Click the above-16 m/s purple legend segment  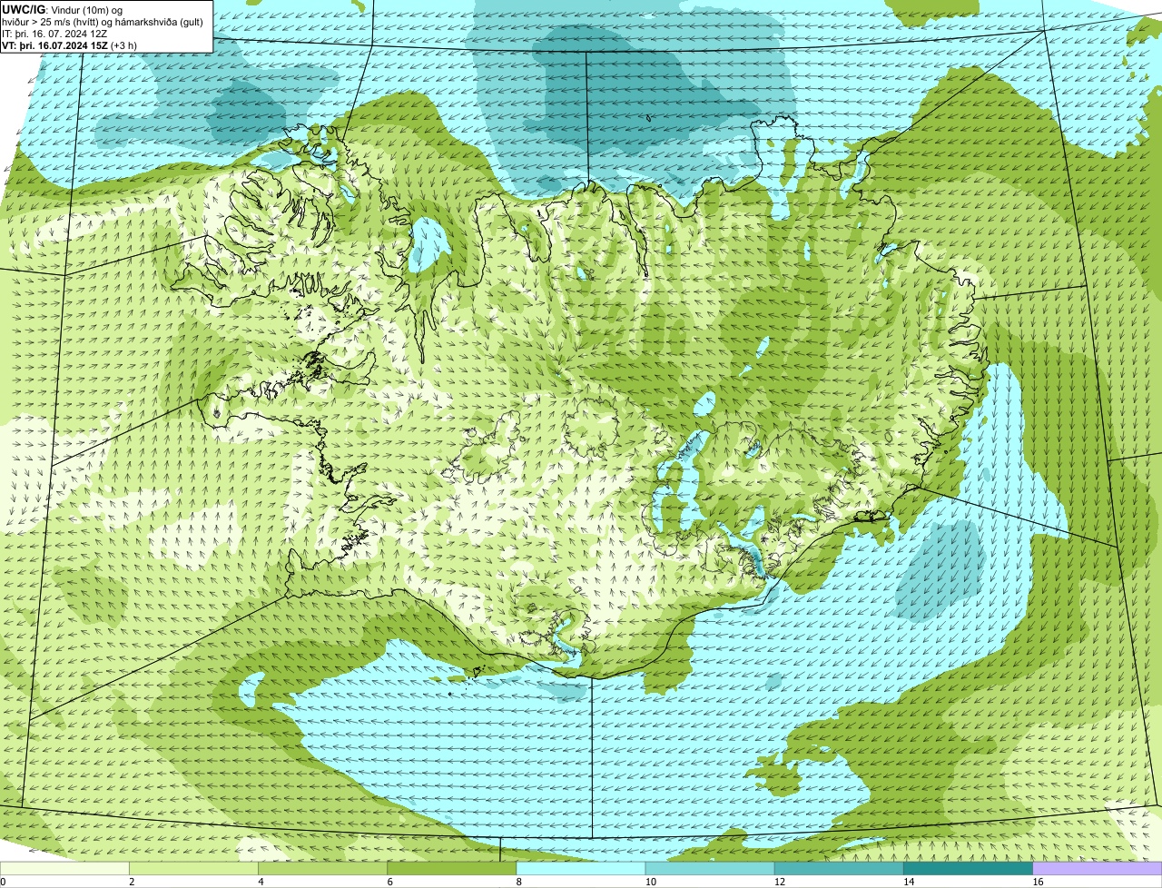click(1097, 869)
